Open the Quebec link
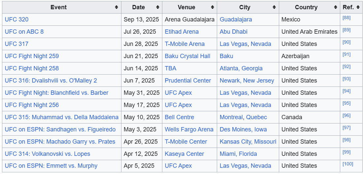Image resolution: width=363 pixels, height=174 pixels. [x=256, y=117]
